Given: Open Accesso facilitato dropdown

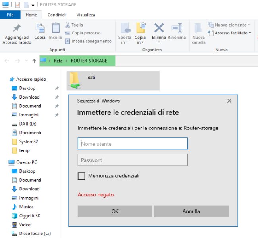Looking at the screenshot, I should [x=229, y=33].
